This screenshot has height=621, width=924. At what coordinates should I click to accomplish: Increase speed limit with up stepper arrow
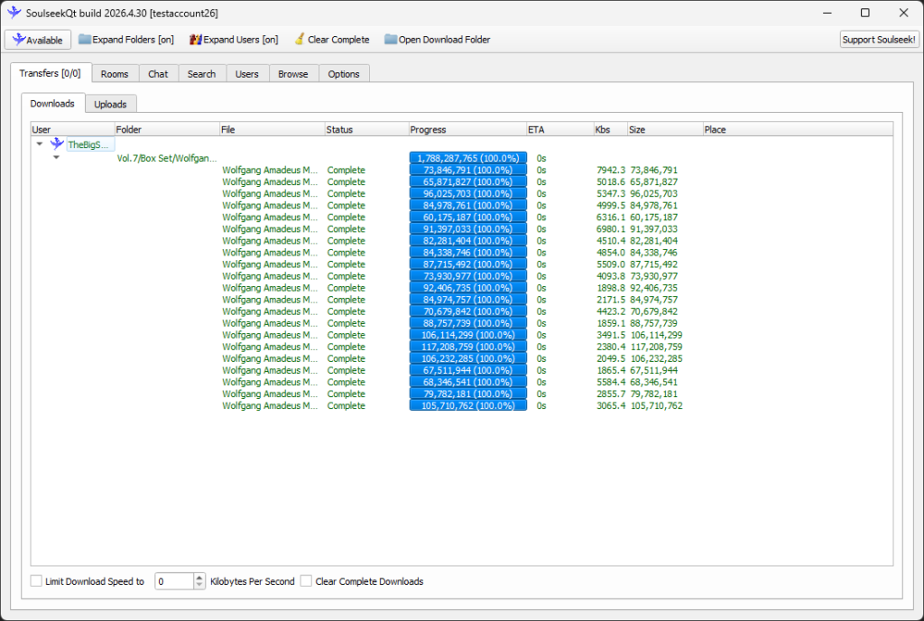(199, 578)
